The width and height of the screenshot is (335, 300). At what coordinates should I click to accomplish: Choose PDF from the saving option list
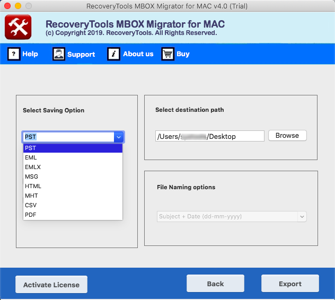click(73, 215)
